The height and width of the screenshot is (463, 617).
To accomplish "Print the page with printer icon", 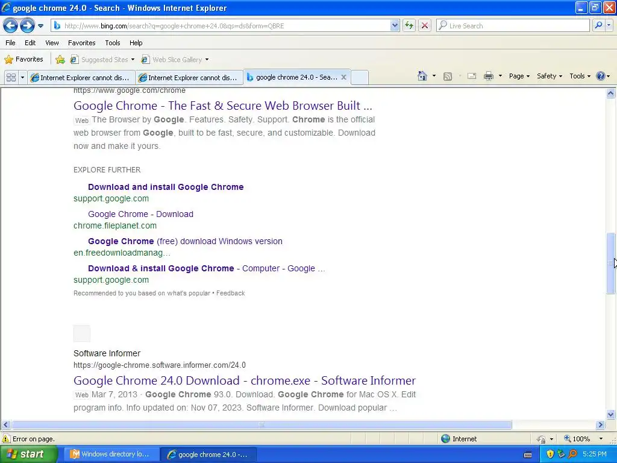I will click(488, 76).
